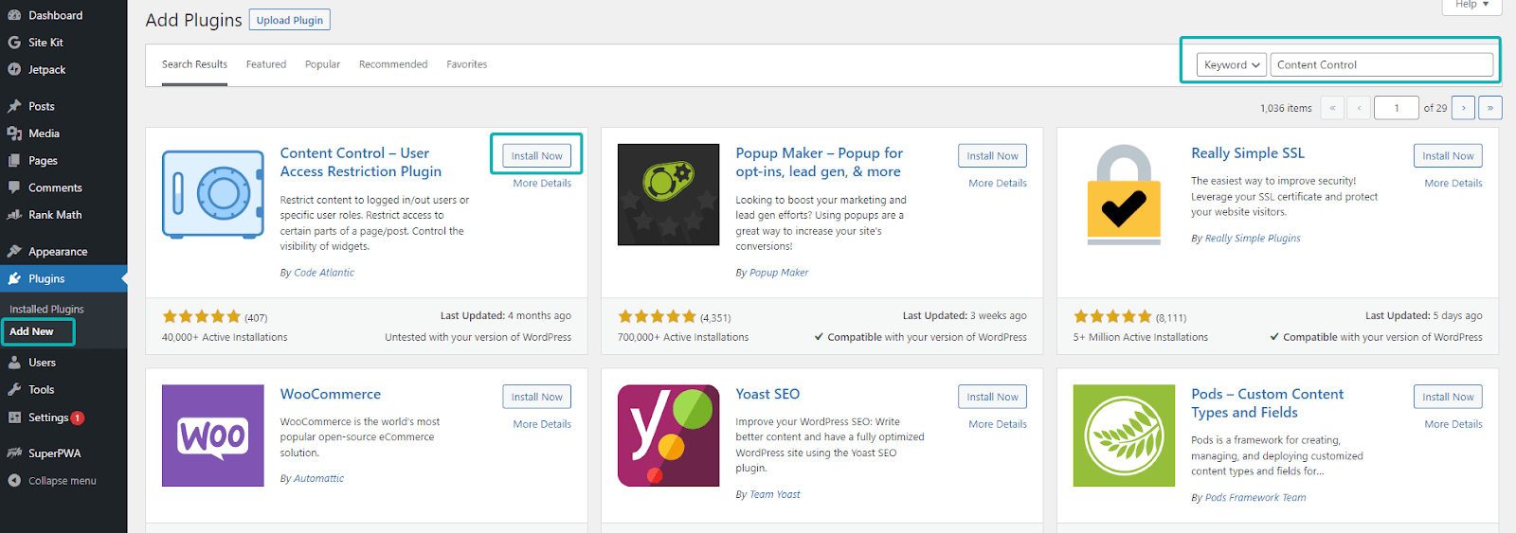The image size is (1516, 533).
Task: Click the current page number field
Action: (1396, 108)
